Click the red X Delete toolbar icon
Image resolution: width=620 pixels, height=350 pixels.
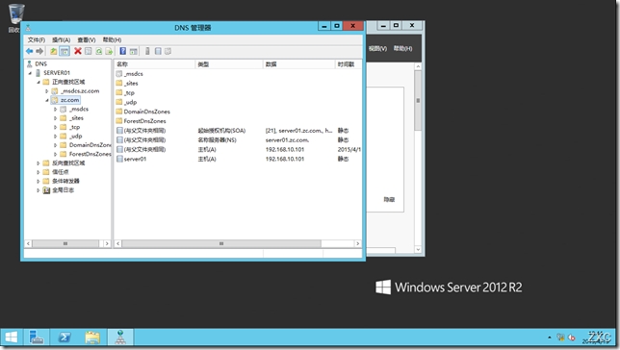[78, 51]
